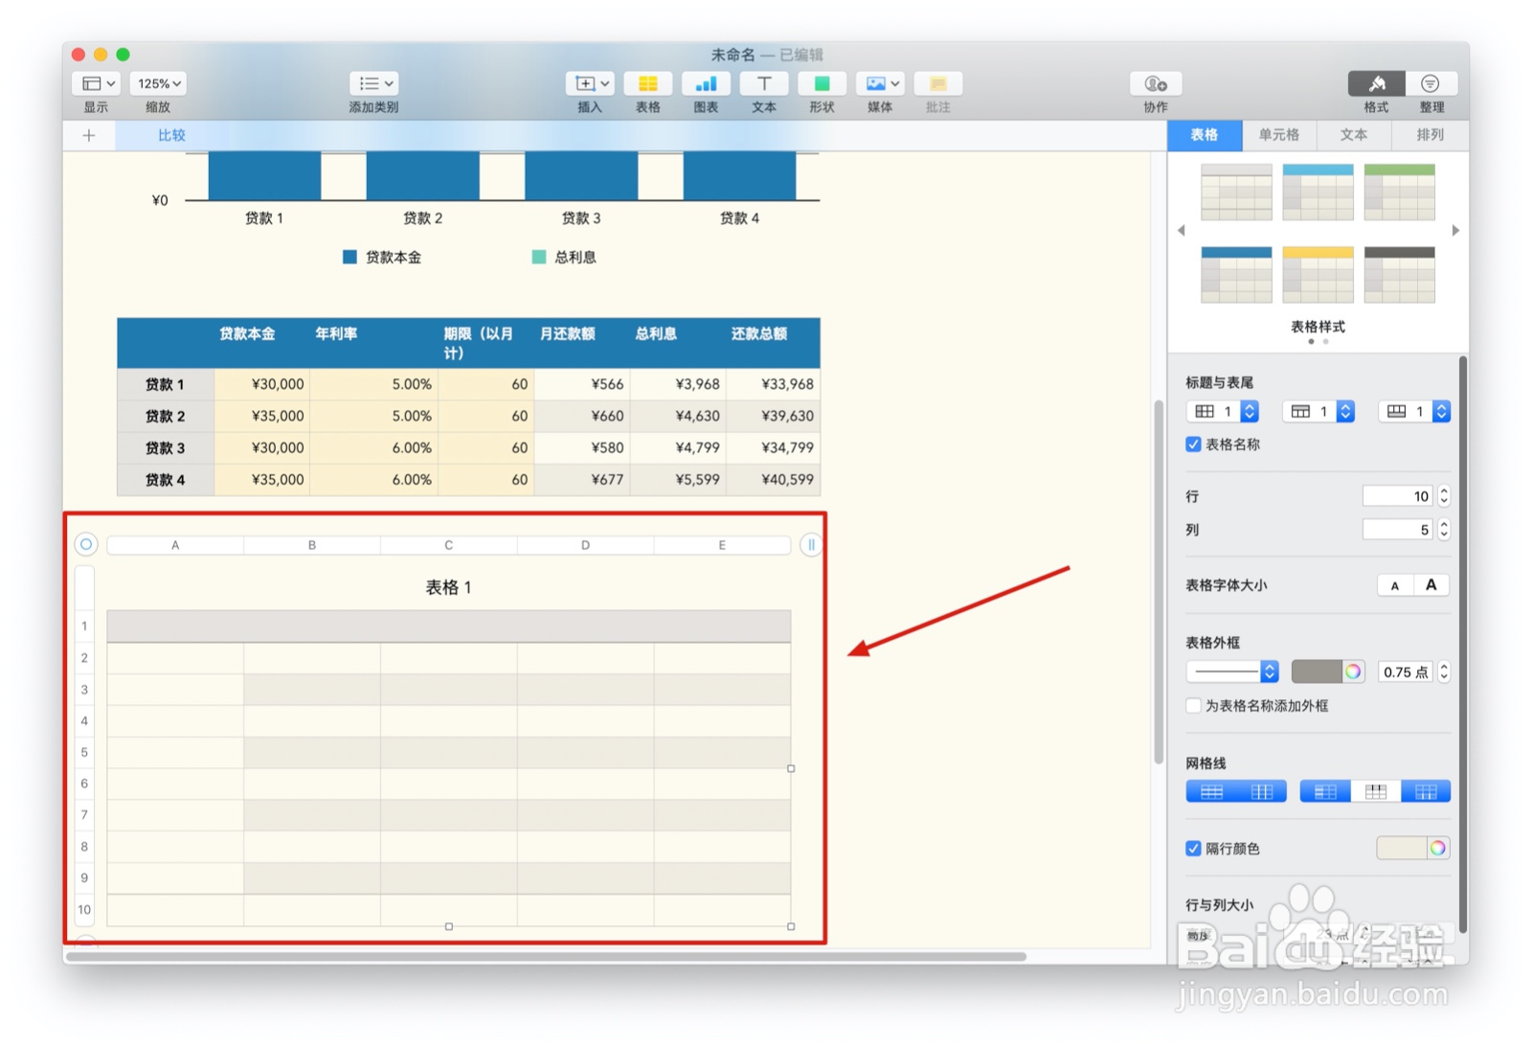Viewport: 1532px width, 1047px height.
Task: Toggle the 隔行颜色 checkbox
Action: [x=1193, y=849]
